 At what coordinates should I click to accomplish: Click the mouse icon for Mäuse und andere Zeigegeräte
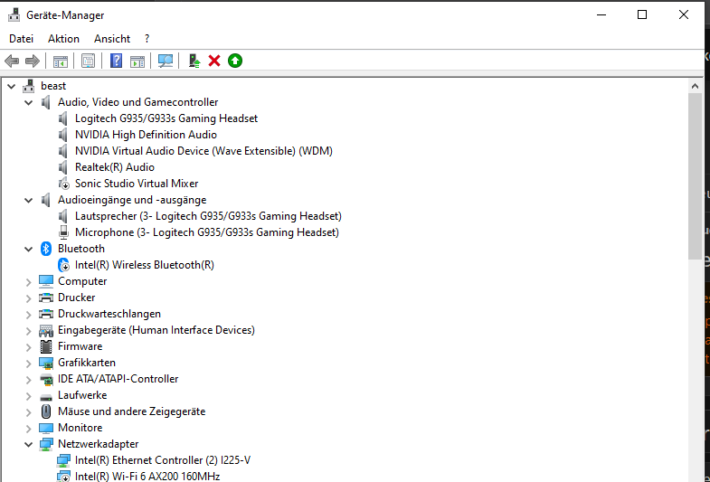click(x=46, y=411)
